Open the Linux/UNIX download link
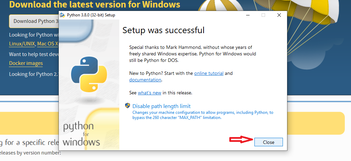The image size is (351, 161). click(22, 44)
